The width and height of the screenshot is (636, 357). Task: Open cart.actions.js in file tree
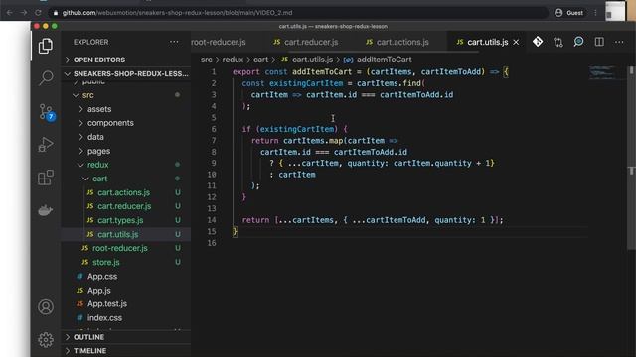(x=126, y=192)
